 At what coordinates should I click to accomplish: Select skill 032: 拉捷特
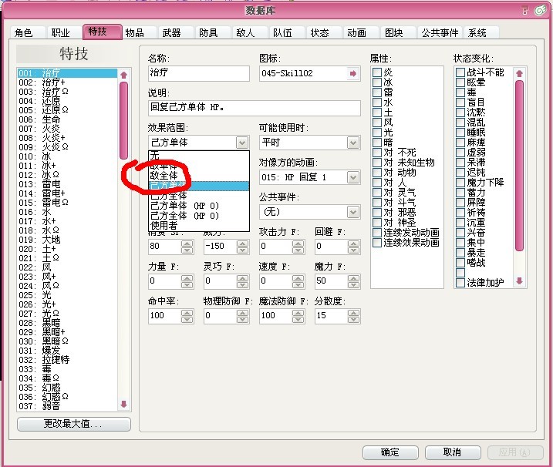point(67,360)
